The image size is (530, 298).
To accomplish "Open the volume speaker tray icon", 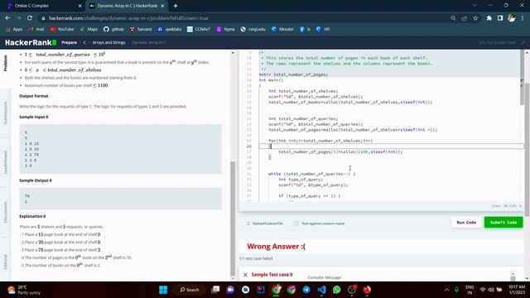I will (491, 290).
